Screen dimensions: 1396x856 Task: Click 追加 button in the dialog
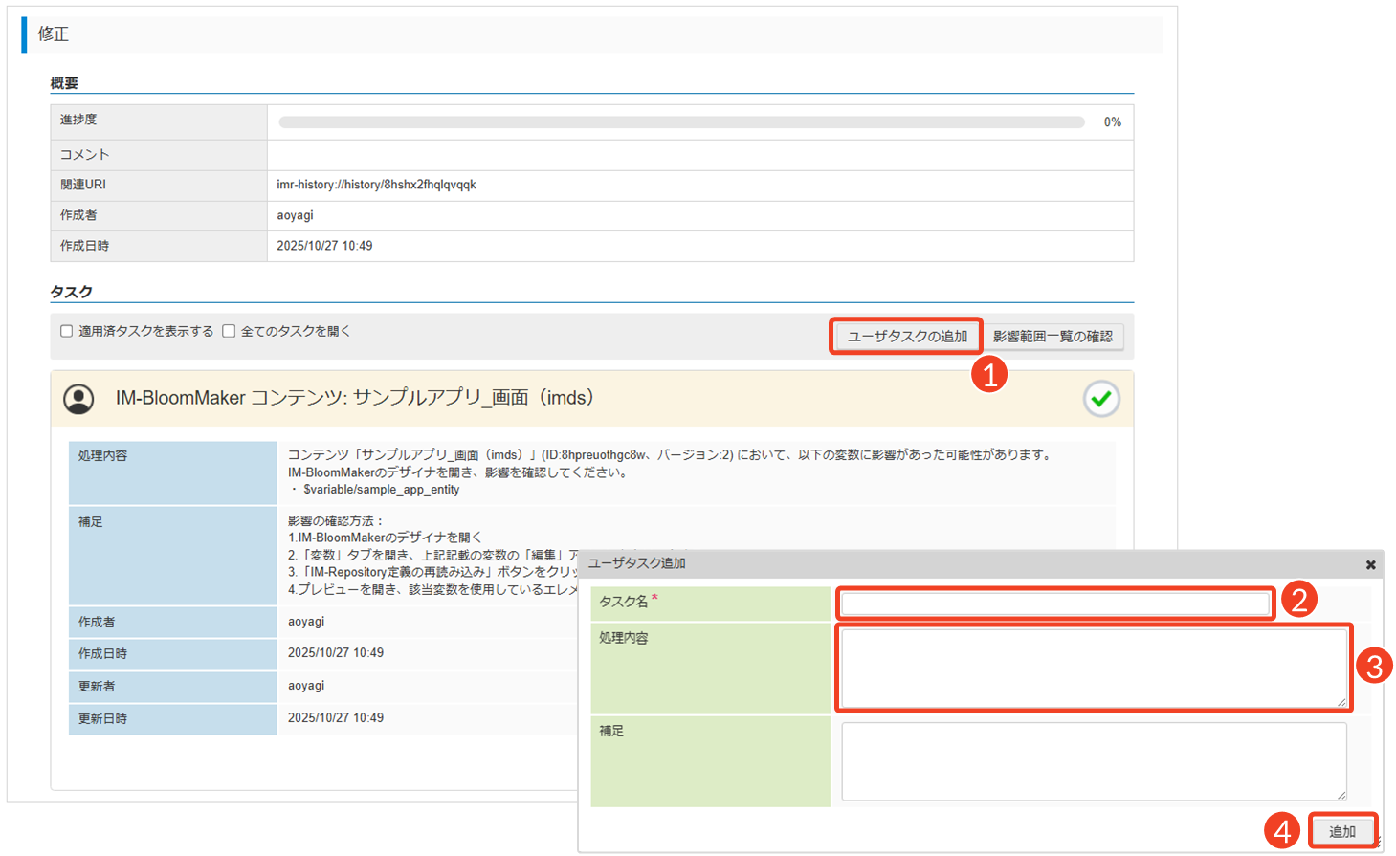[x=1341, y=831]
